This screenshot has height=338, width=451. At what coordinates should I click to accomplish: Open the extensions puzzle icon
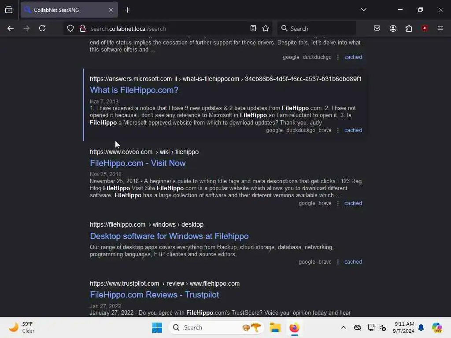tap(409, 29)
